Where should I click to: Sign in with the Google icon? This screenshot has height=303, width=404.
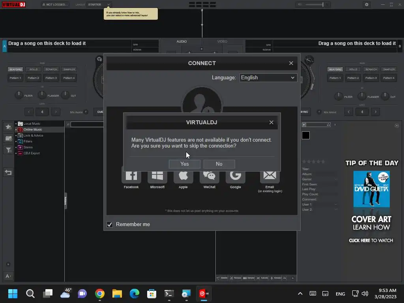point(235,176)
